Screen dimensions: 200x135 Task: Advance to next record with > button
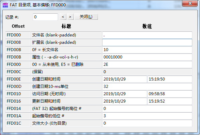click(70, 17)
